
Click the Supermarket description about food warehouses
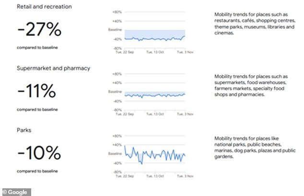click(251, 85)
